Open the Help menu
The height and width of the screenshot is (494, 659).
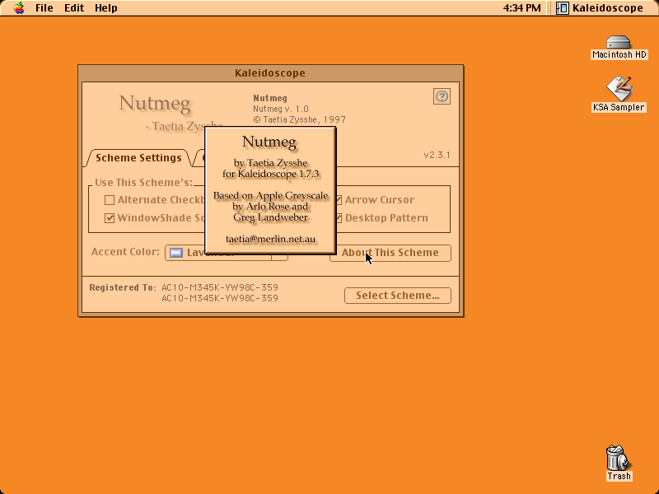click(x=106, y=8)
